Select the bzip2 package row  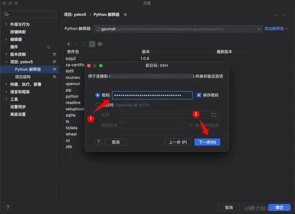[71, 58]
